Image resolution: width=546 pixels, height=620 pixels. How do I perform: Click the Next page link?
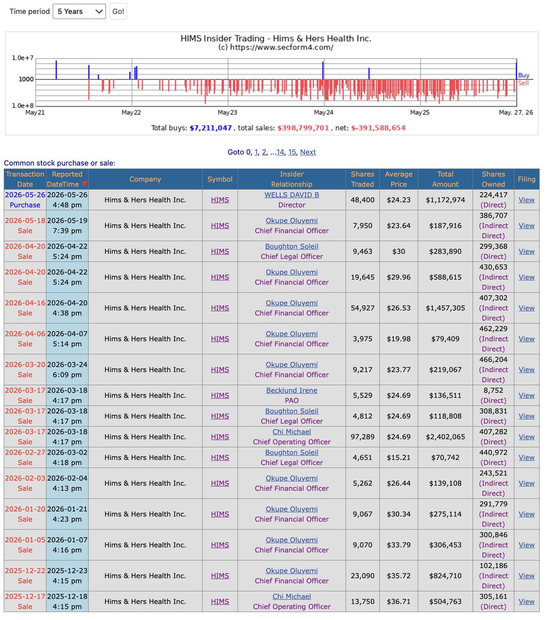308,152
